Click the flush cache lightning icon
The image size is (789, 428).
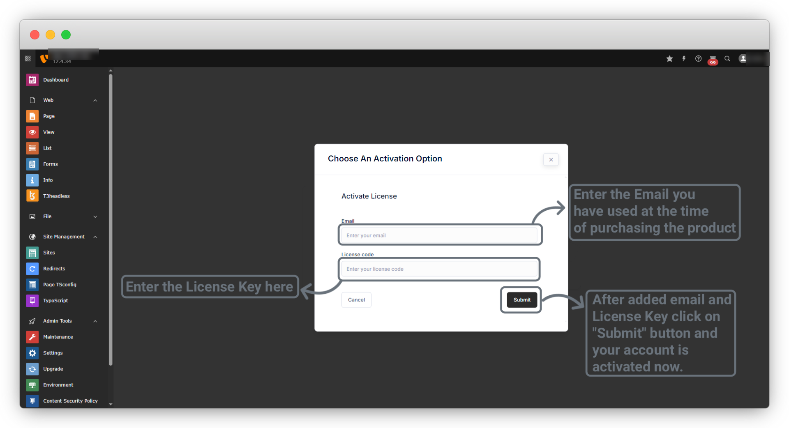tap(684, 59)
